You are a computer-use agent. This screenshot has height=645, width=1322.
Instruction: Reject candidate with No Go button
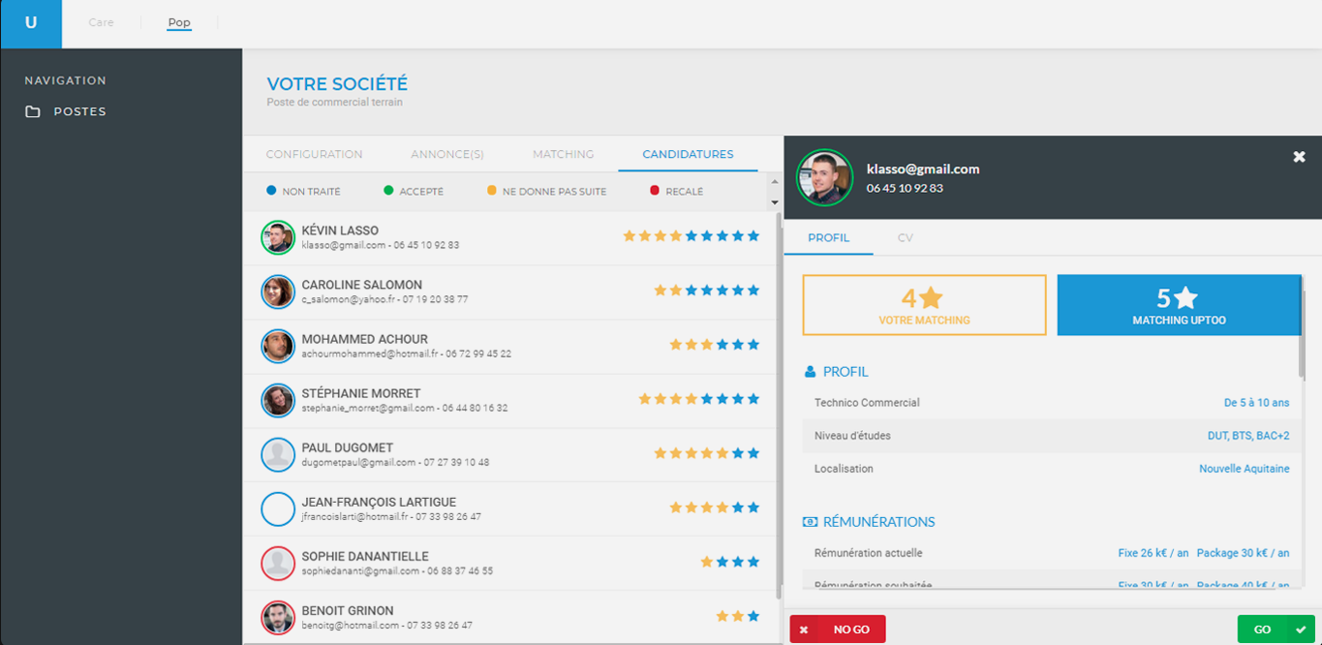[838, 630]
